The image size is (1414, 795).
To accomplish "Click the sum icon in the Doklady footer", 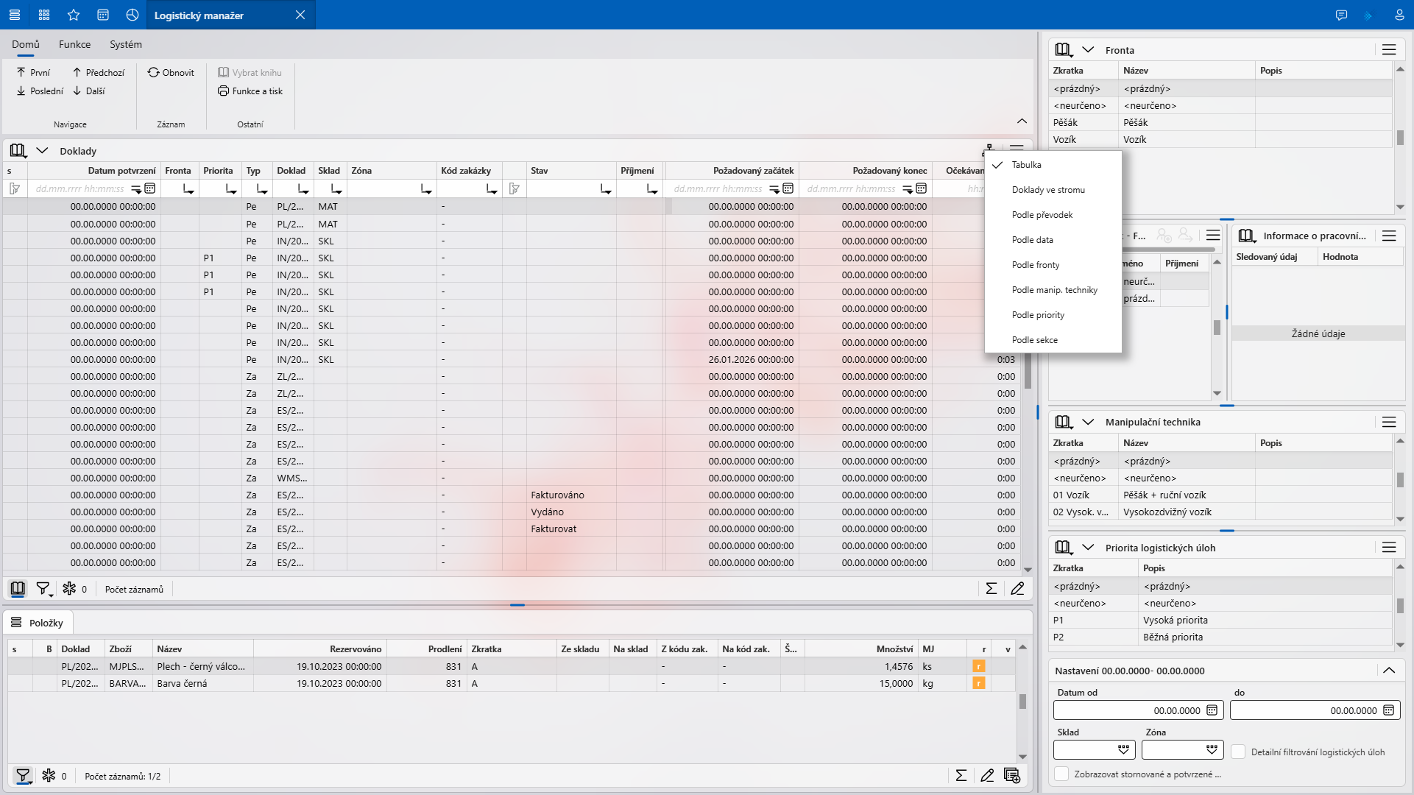I will click(x=991, y=589).
